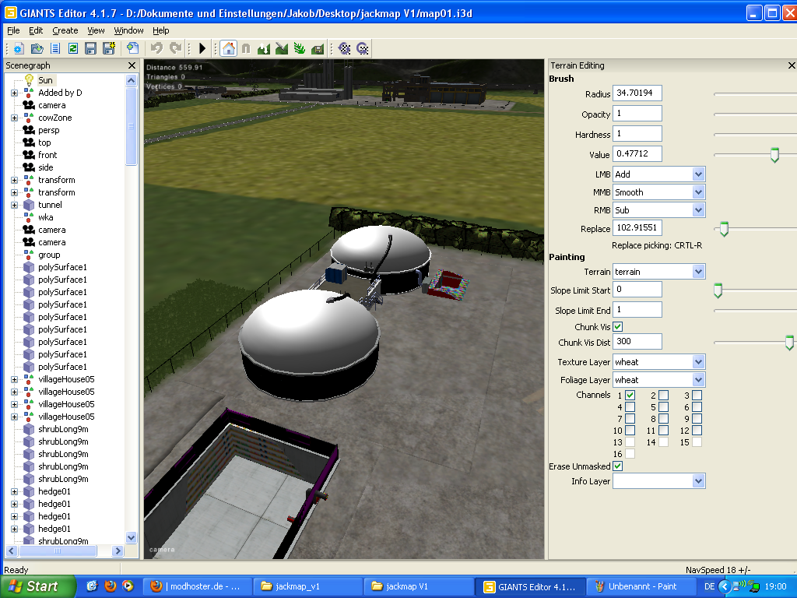Open the Info Layer dropdown
797x598 pixels.
pos(659,481)
